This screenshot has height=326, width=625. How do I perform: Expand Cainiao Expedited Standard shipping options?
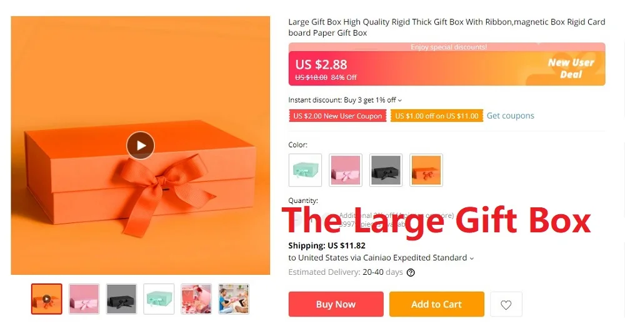(471, 259)
